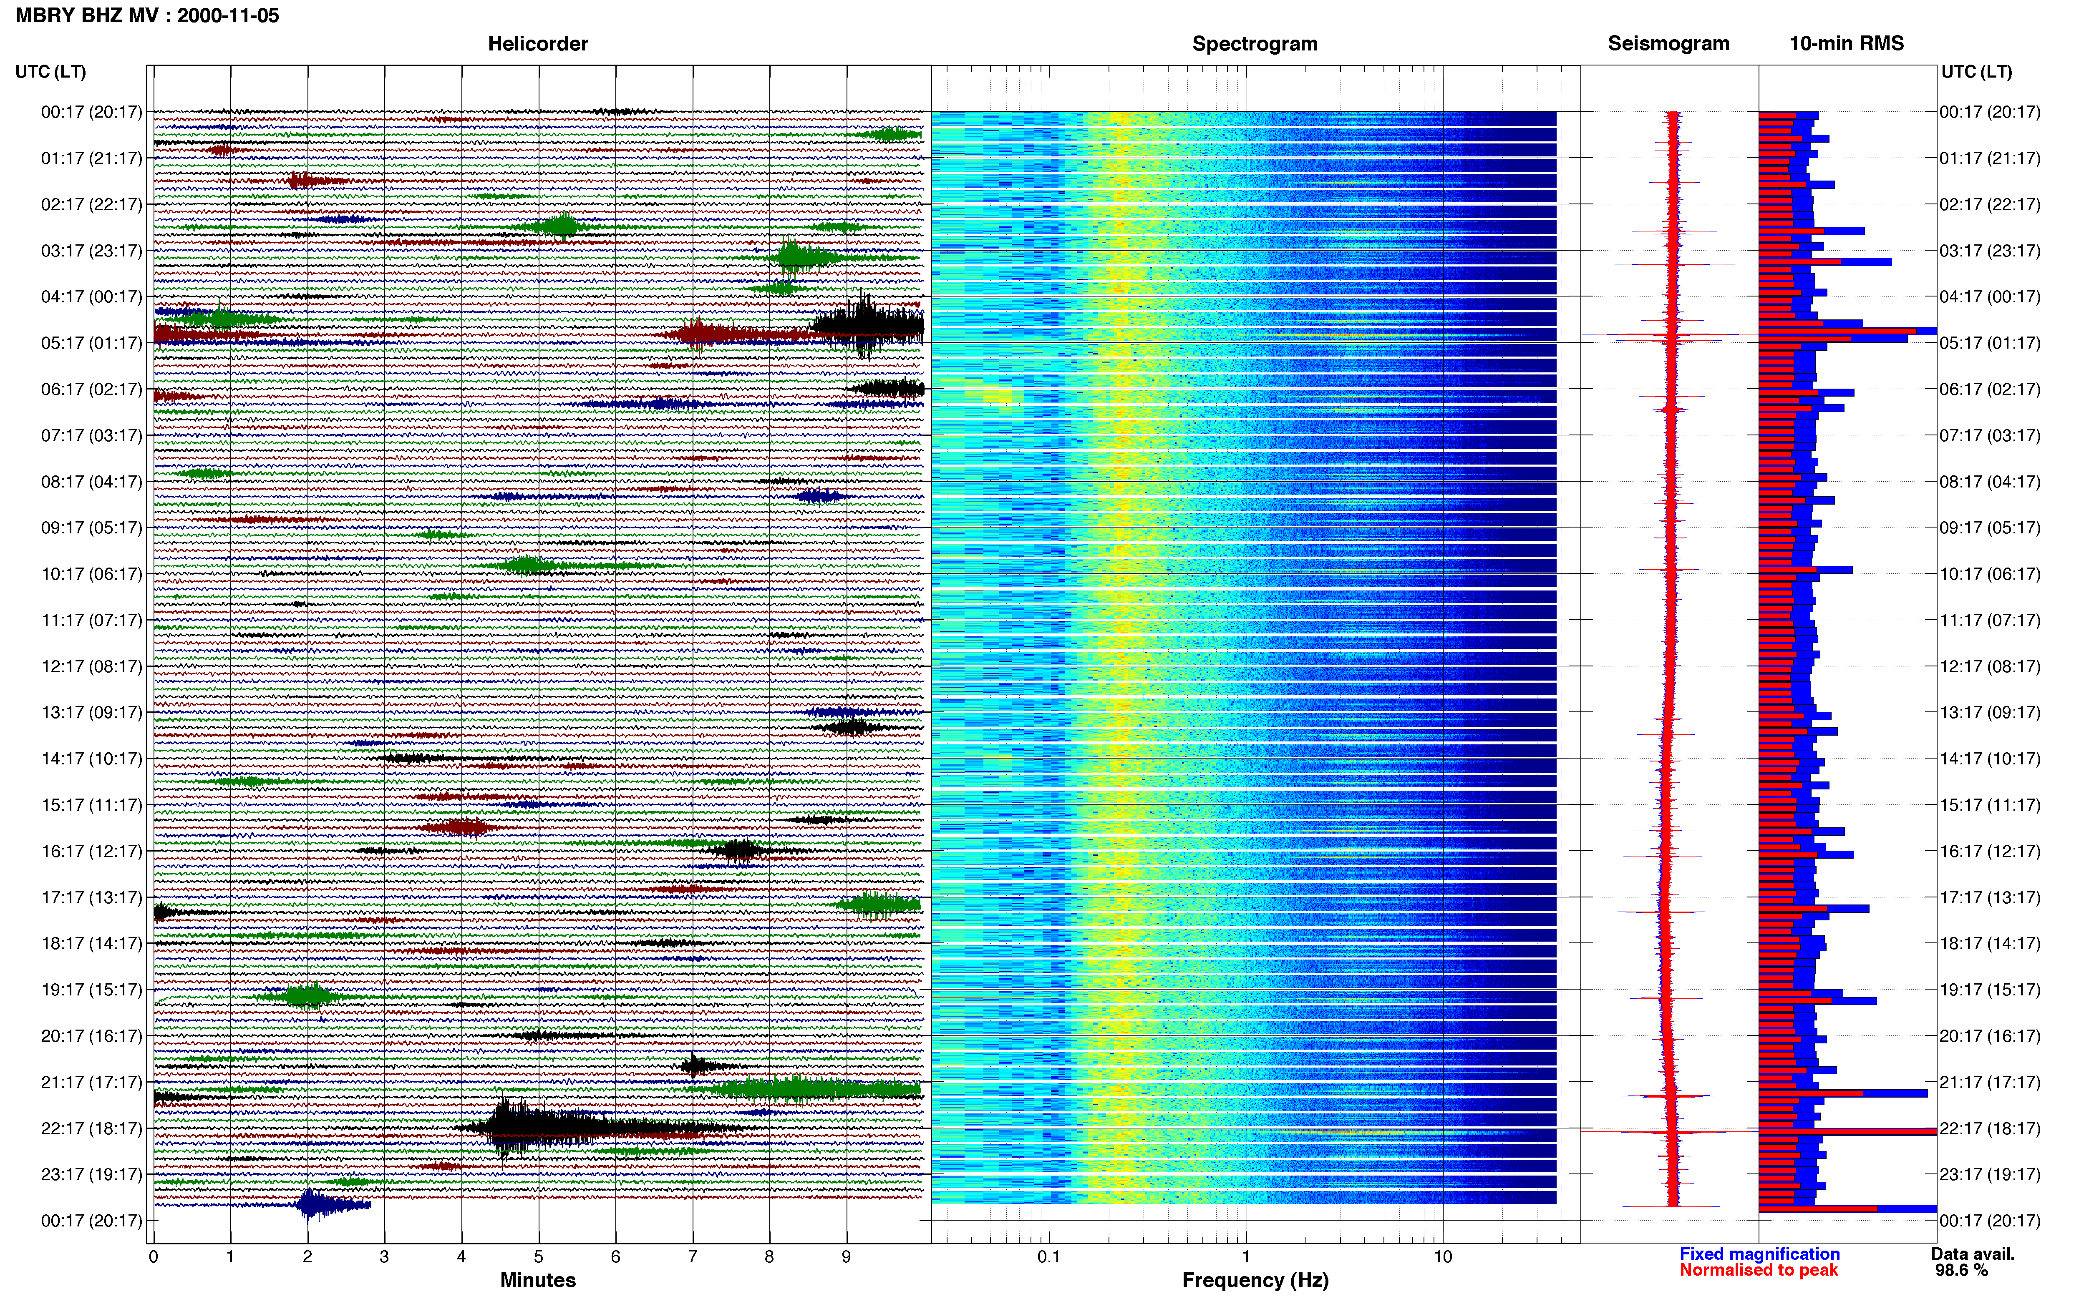This screenshot has height=1309, width=2094.
Task: Click the 'Minutes' x-axis label
Action: pyautogui.click(x=537, y=1279)
